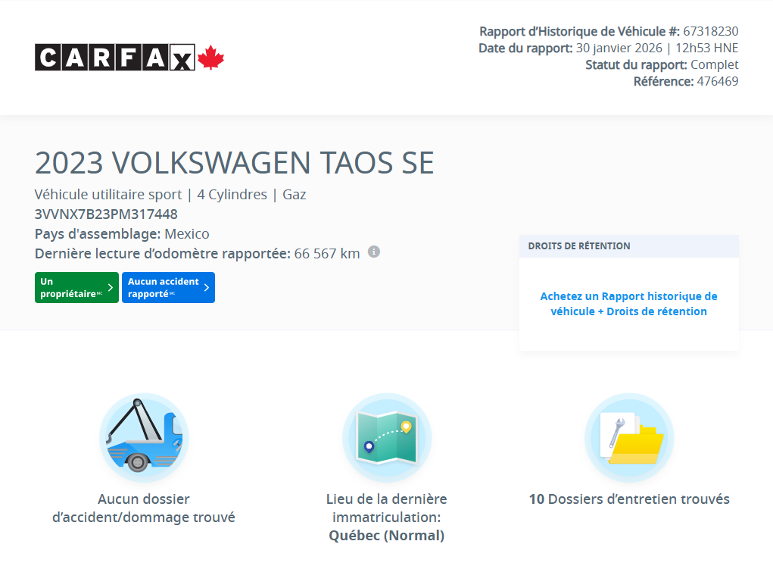Image resolution: width=773 pixels, height=563 pixels.
Task: Click the 2023 VOLKSWAGEN TAOS SE title
Action: pyautogui.click(x=234, y=162)
